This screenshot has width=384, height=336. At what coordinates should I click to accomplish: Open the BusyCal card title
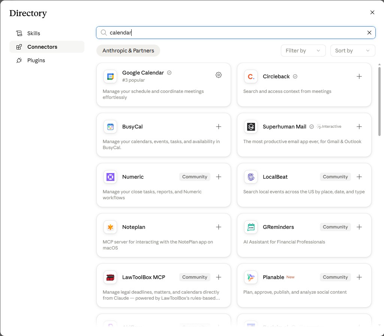pyautogui.click(x=132, y=127)
